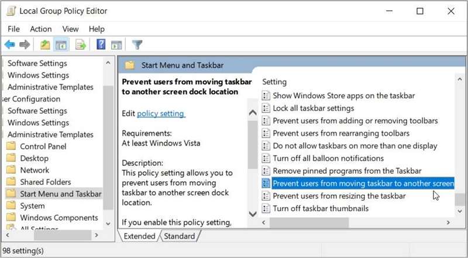This screenshot has width=468, height=258.
Task: Toggle the Show/Hide Console Tree icon
Action: pos(61,44)
